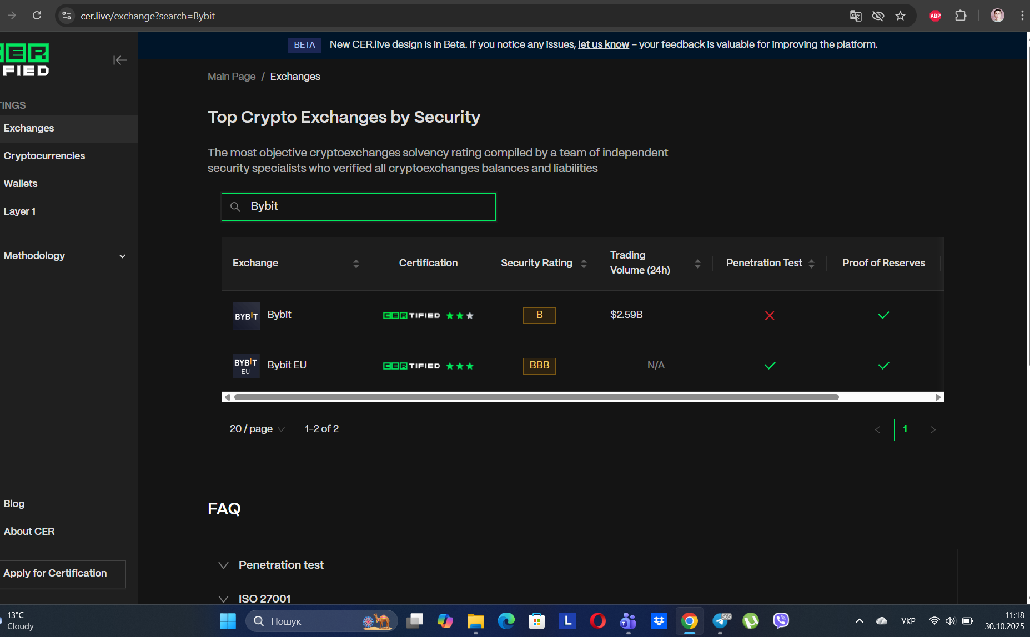1030x637 pixels.
Task: Click the browser address bar URL
Action: pos(148,16)
